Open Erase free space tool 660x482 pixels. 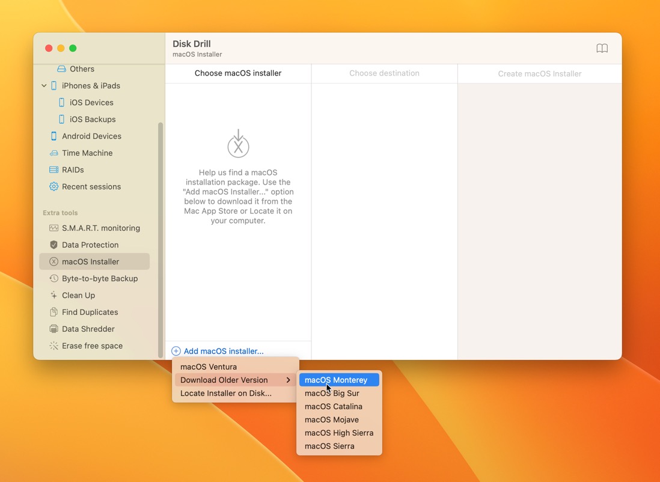point(94,346)
